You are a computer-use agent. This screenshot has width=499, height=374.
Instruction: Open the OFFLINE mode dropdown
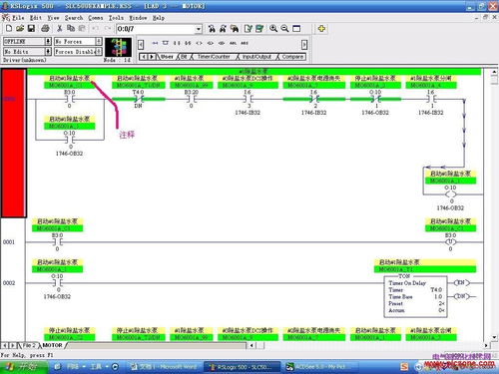click(x=48, y=41)
